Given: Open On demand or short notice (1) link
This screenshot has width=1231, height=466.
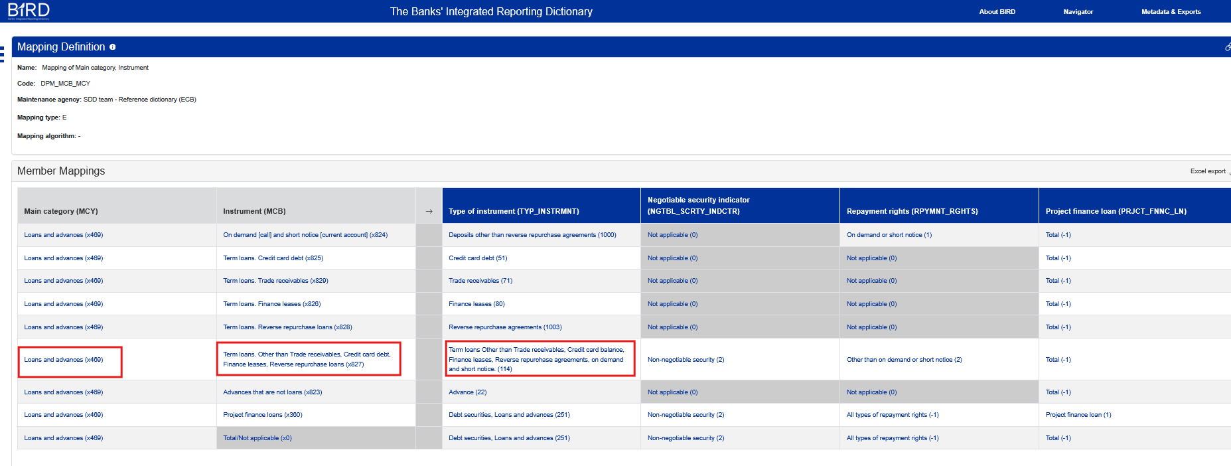Looking at the screenshot, I should tap(889, 235).
